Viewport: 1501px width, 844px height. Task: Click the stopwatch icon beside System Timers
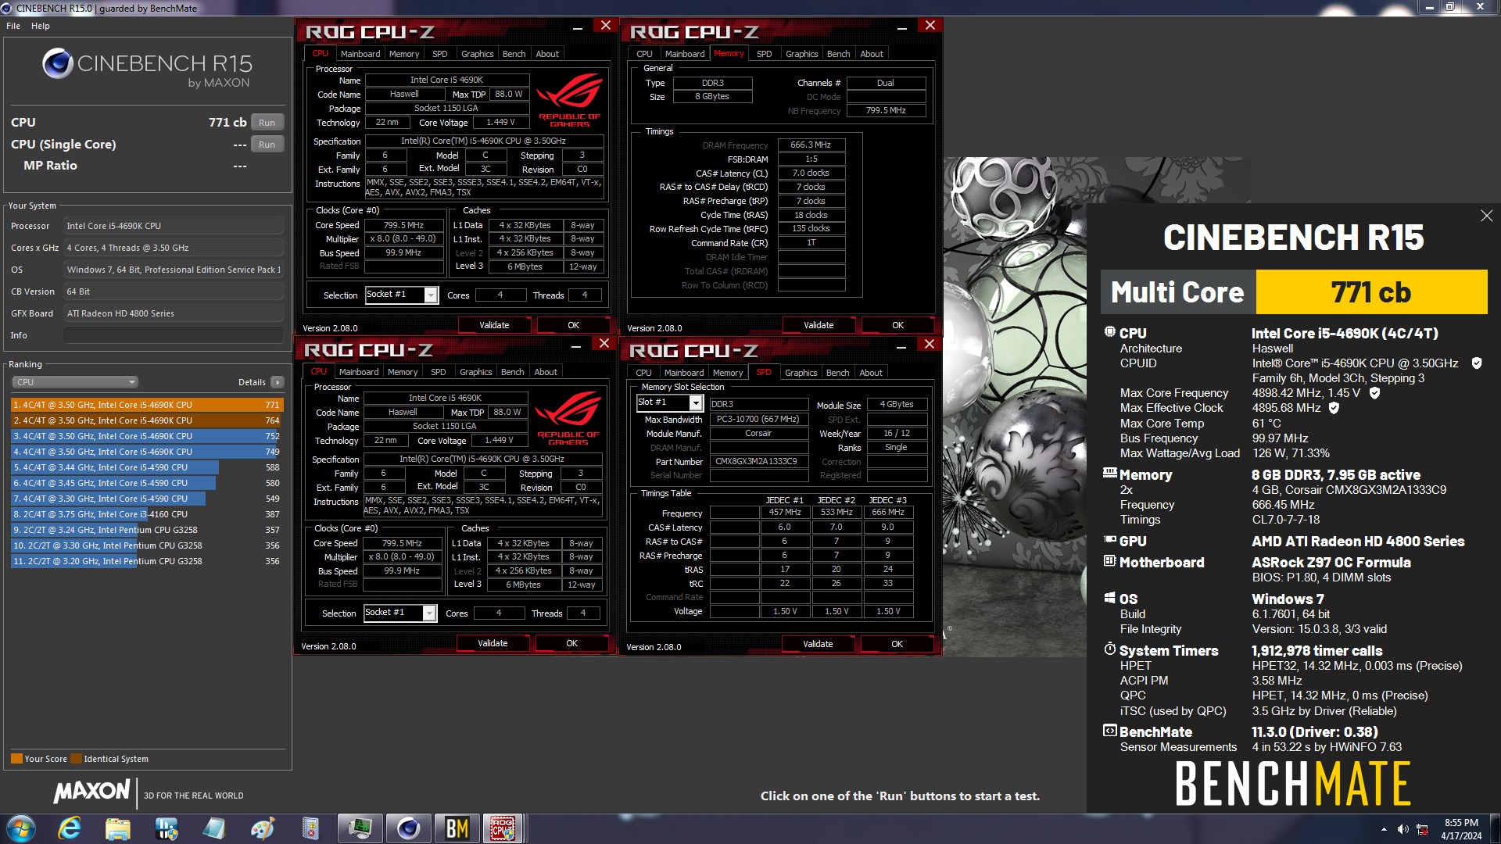[x=1109, y=649]
